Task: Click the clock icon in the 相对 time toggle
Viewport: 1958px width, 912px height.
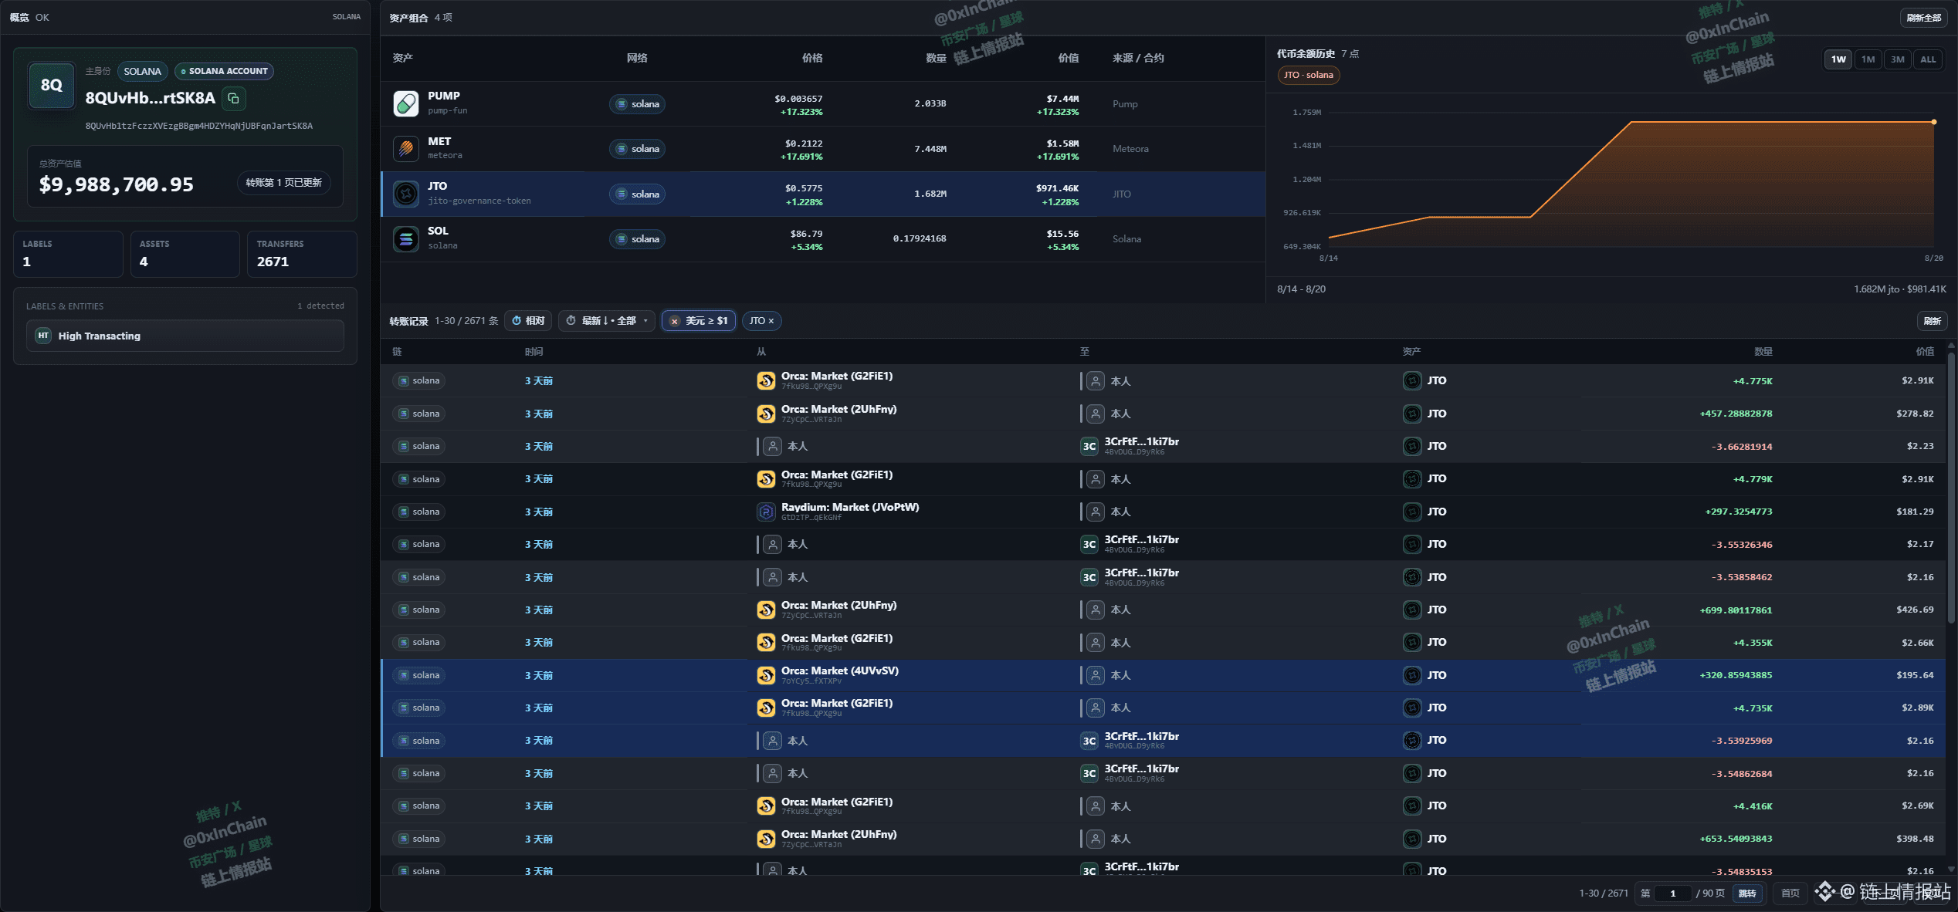Action: click(517, 321)
